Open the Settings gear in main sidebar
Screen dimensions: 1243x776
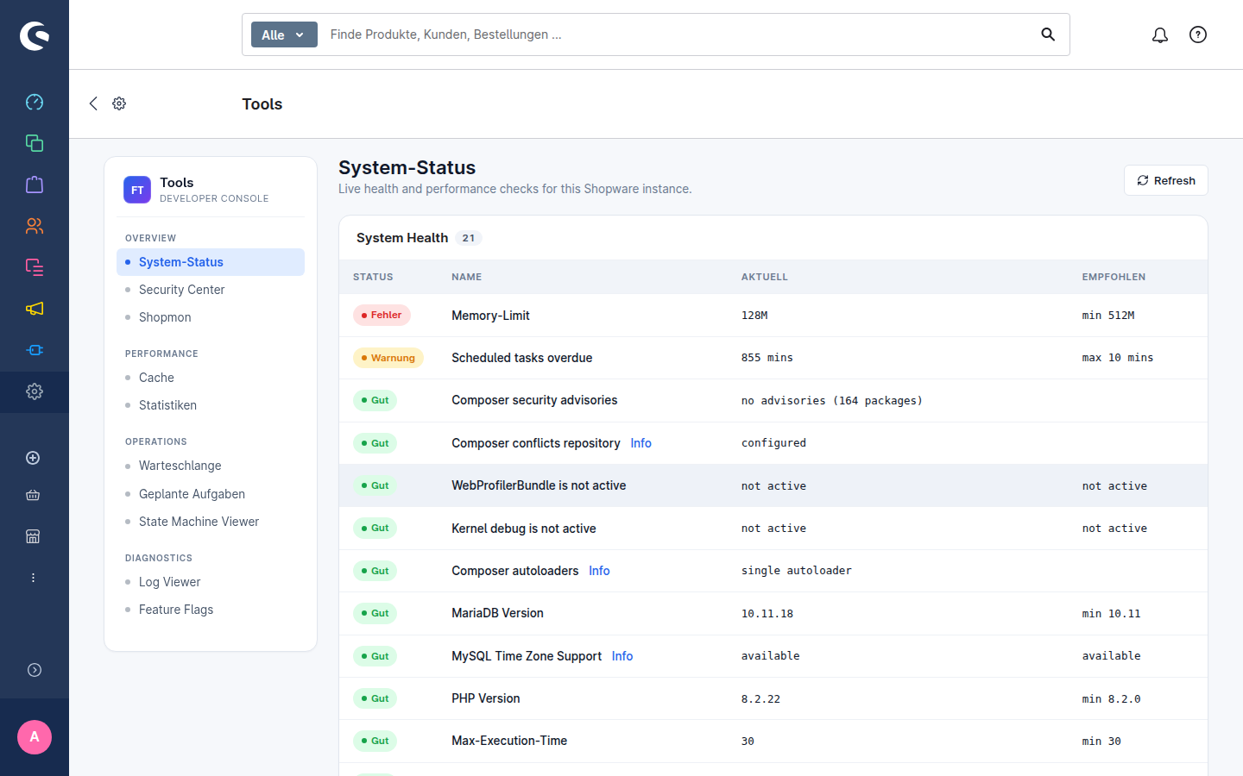point(35,391)
